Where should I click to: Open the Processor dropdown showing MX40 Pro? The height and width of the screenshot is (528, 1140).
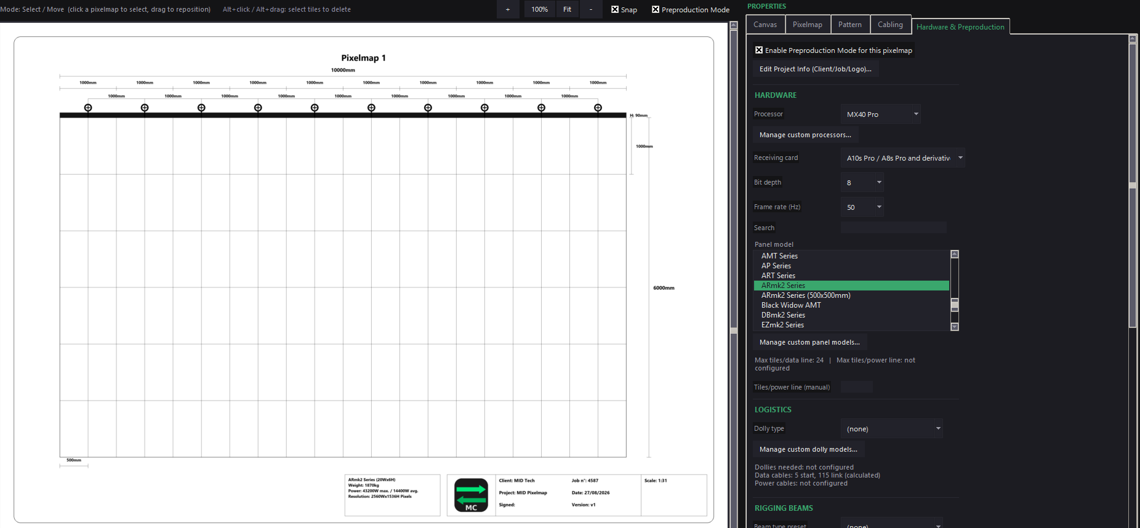point(880,114)
